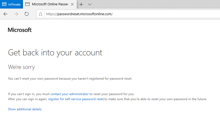The image size is (220, 118).
Task: Click the page icon on the browser tab
Action: point(27,4)
